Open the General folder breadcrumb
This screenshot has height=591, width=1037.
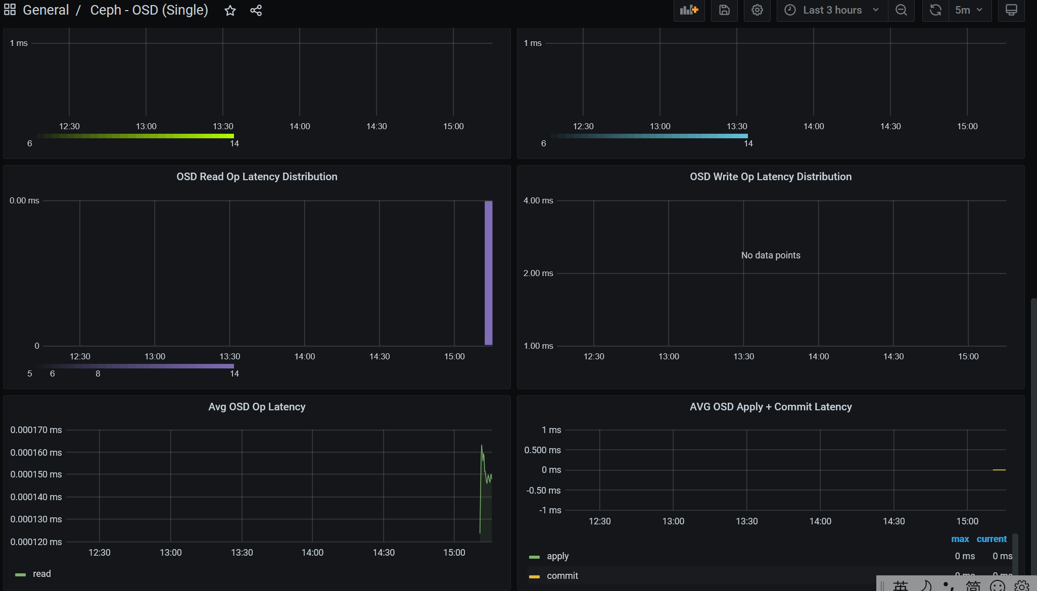coord(45,10)
